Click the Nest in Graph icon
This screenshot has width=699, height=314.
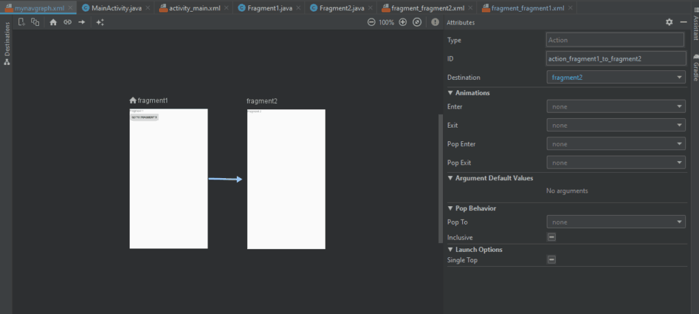[x=35, y=22]
